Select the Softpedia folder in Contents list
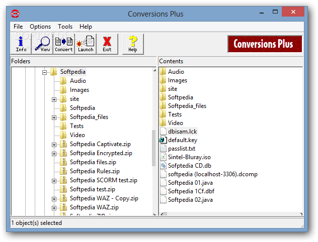This screenshot has height=242, width=318. [180, 97]
